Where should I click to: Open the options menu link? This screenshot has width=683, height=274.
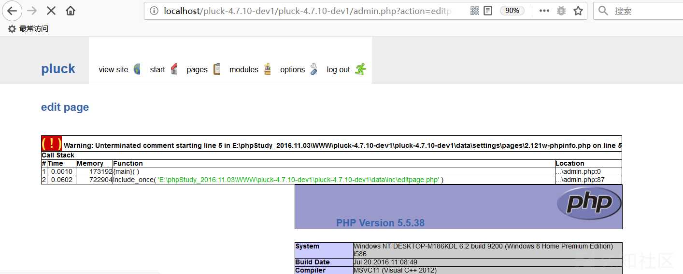coord(293,69)
